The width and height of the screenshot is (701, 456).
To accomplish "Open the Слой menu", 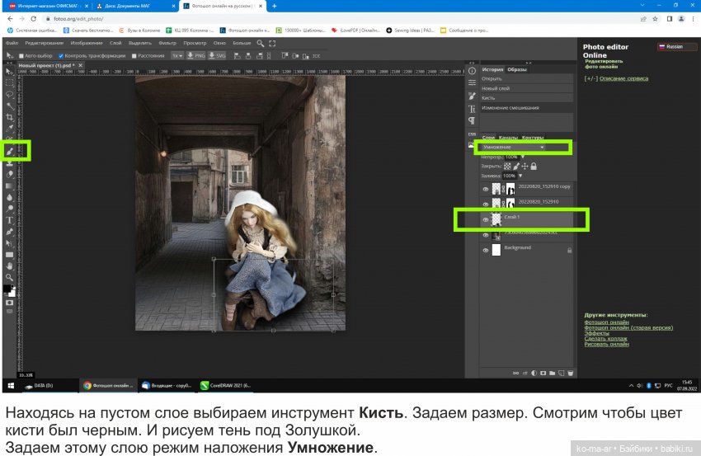I will pyautogui.click(x=115, y=44).
